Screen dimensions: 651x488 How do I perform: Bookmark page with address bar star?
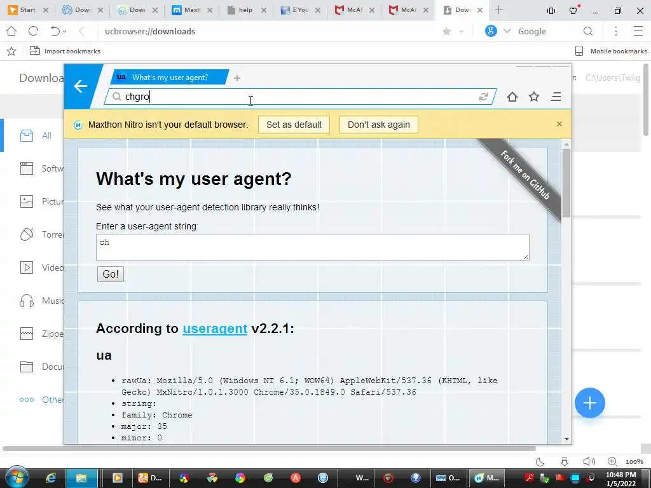(x=447, y=32)
